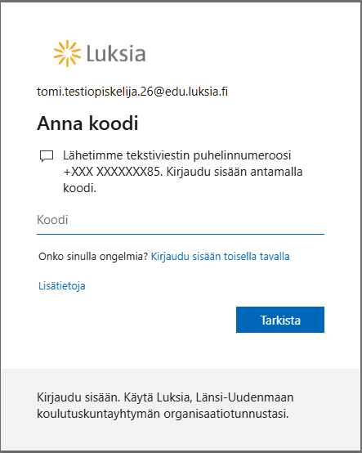
Task: Click the blue underline beneath Koodi field
Action: click(181, 234)
